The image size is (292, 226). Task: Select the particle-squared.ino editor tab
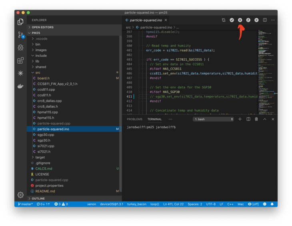pos(146,20)
